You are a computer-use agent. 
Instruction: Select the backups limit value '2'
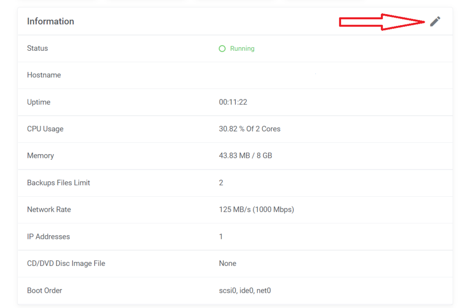click(x=221, y=183)
